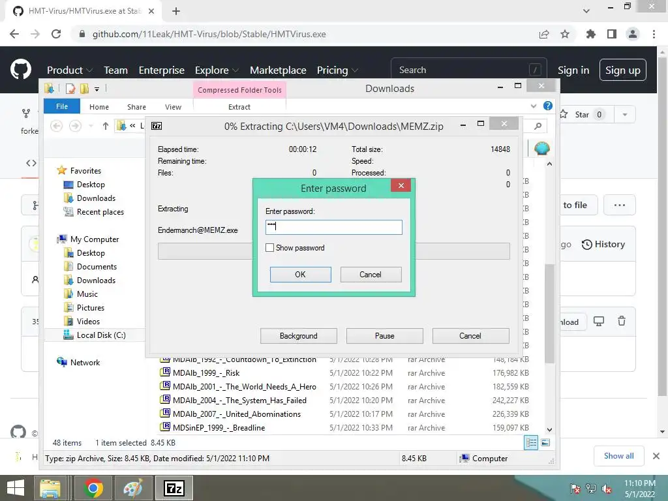Open the Home ribbon tab
Screen dimensions: 668x501
pos(99,107)
